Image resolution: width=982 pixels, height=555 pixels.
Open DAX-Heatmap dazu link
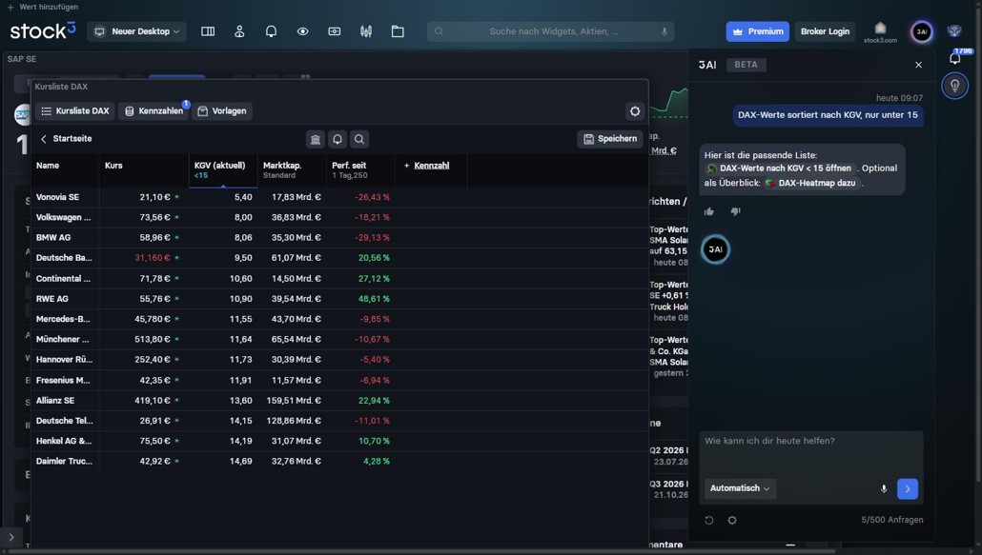coord(811,183)
